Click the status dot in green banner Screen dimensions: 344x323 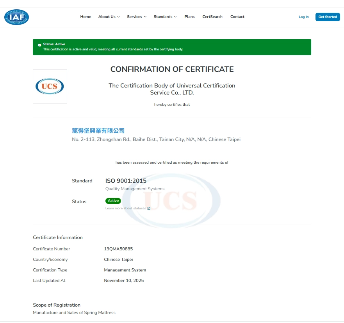coord(39,45)
